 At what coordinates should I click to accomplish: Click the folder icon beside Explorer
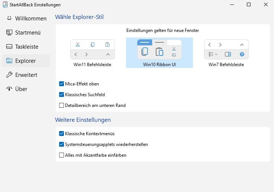coord(9,61)
